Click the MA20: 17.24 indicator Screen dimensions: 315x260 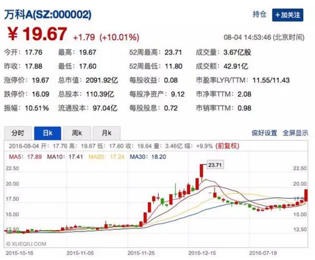point(106,157)
